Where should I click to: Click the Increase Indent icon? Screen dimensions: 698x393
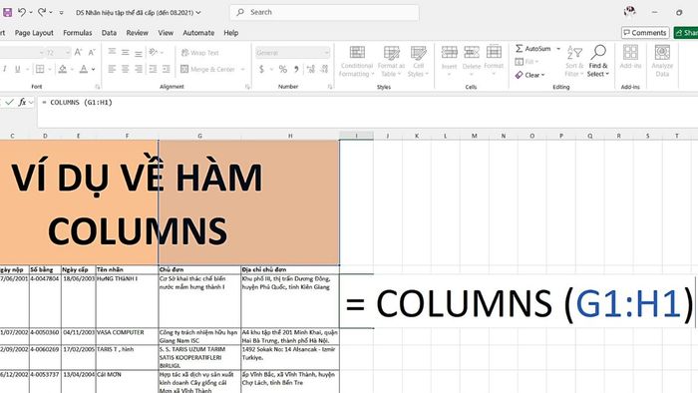[x=167, y=69]
